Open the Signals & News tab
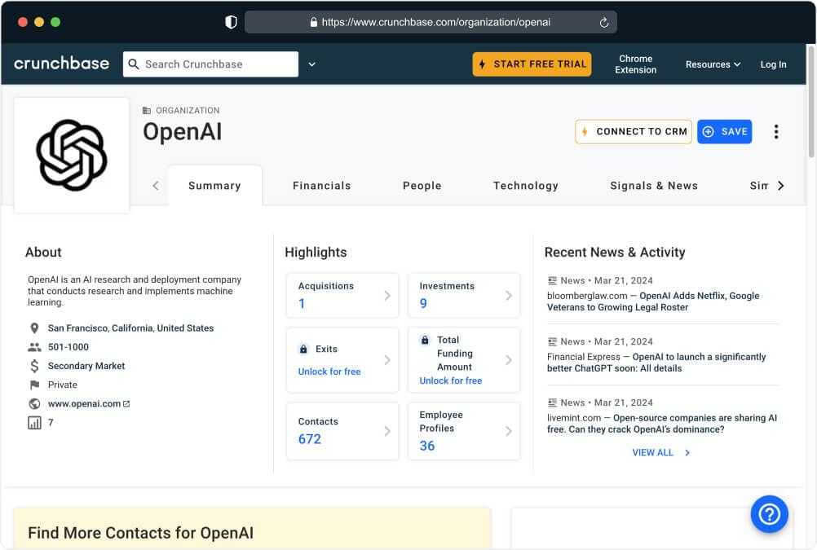The image size is (817, 550). [653, 186]
